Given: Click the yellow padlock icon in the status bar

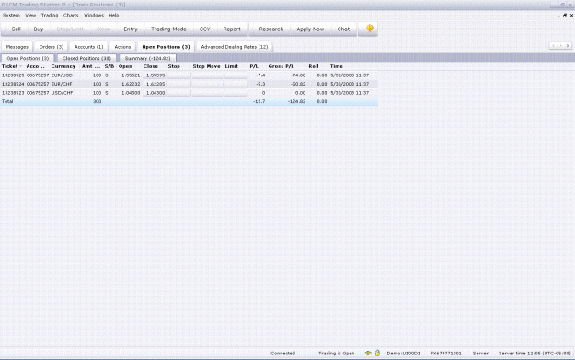Looking at the screenshot, I should 377,353.
